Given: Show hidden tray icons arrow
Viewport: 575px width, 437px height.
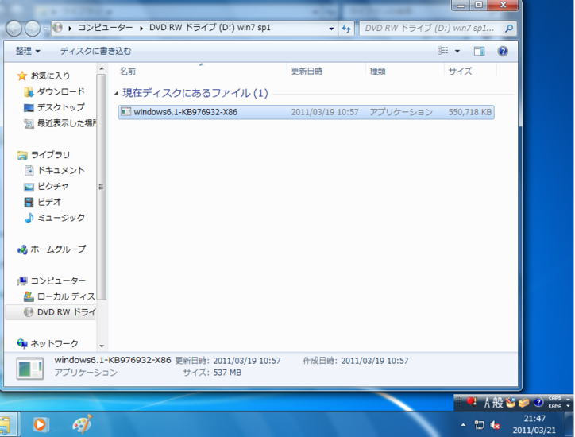Looking at the screenshot, I should click(463, 425).
